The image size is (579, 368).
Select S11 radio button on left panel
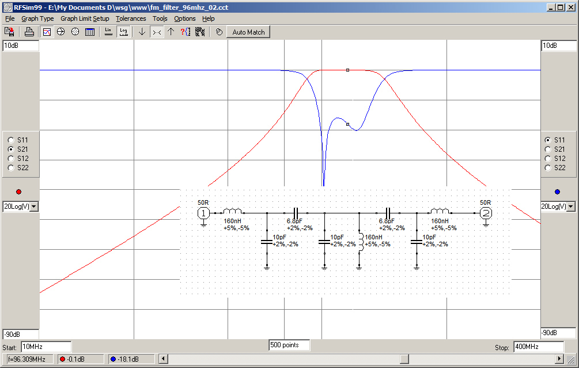pyautogui.click(x=10, y=140)
